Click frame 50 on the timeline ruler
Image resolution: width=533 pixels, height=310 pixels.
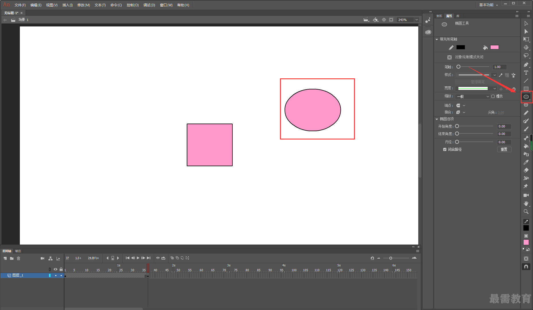178,270
